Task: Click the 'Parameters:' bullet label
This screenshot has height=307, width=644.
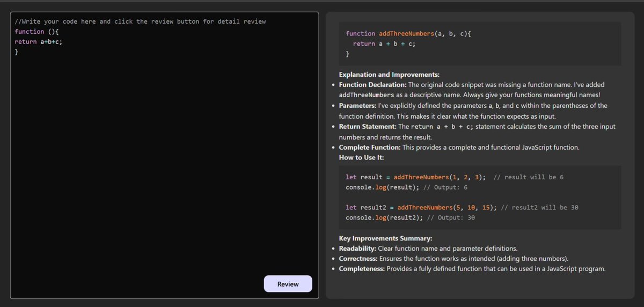Action: click(358, 106)
